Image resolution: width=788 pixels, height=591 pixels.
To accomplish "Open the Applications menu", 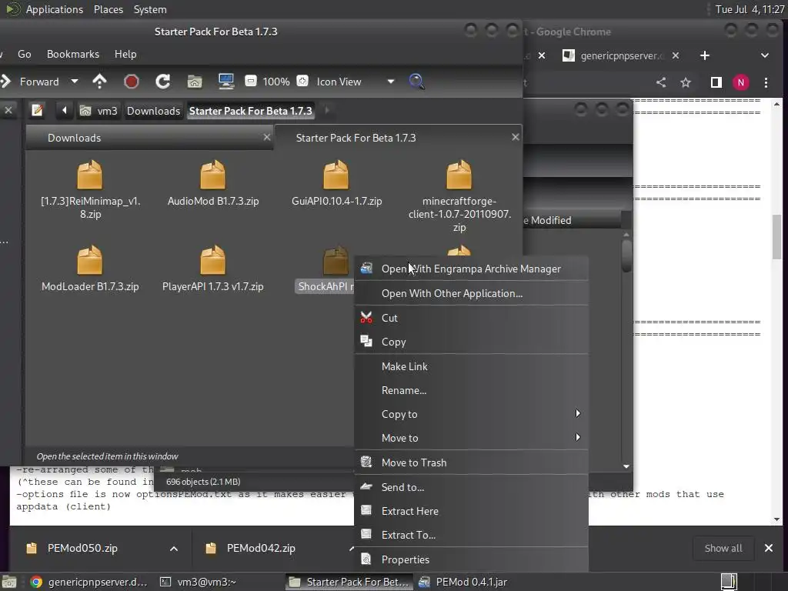I will pyautogui.click(x=55, y=9).
